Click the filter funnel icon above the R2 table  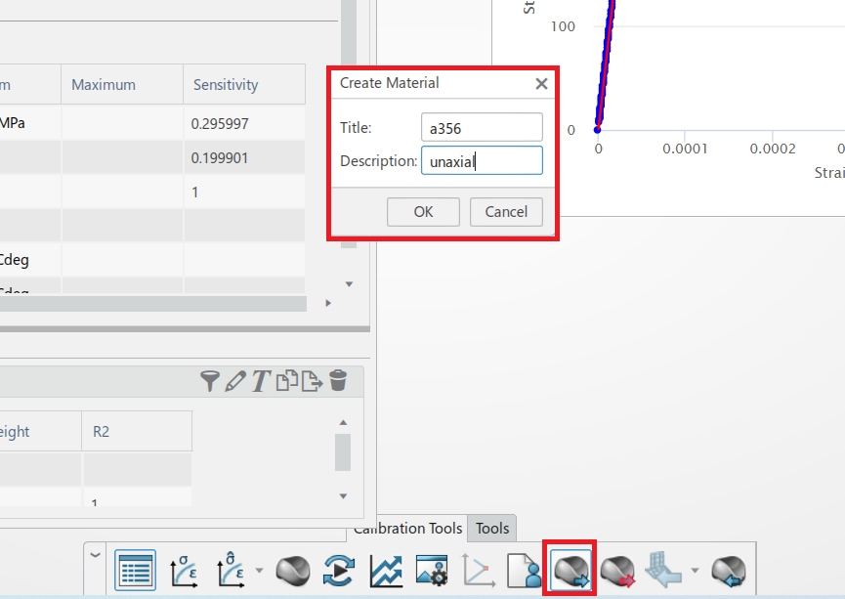click(209, 381)
